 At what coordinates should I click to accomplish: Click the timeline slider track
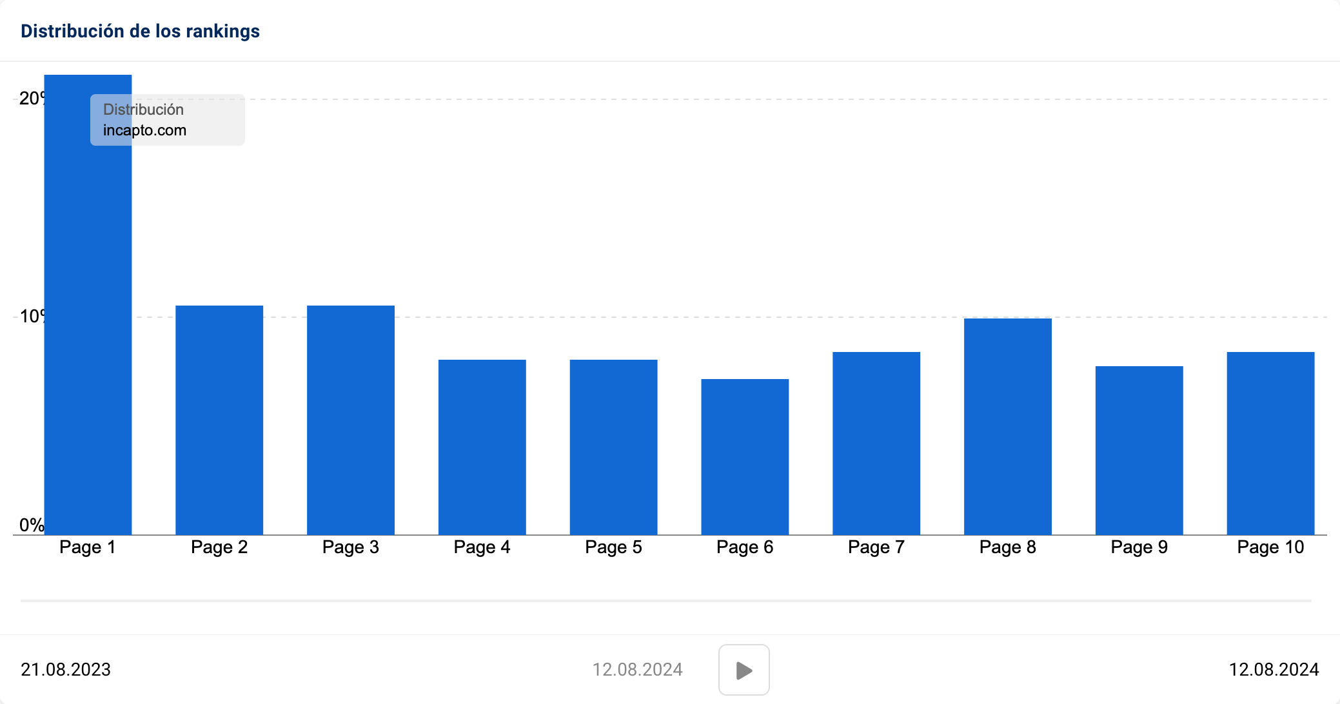tap(665, 601)
